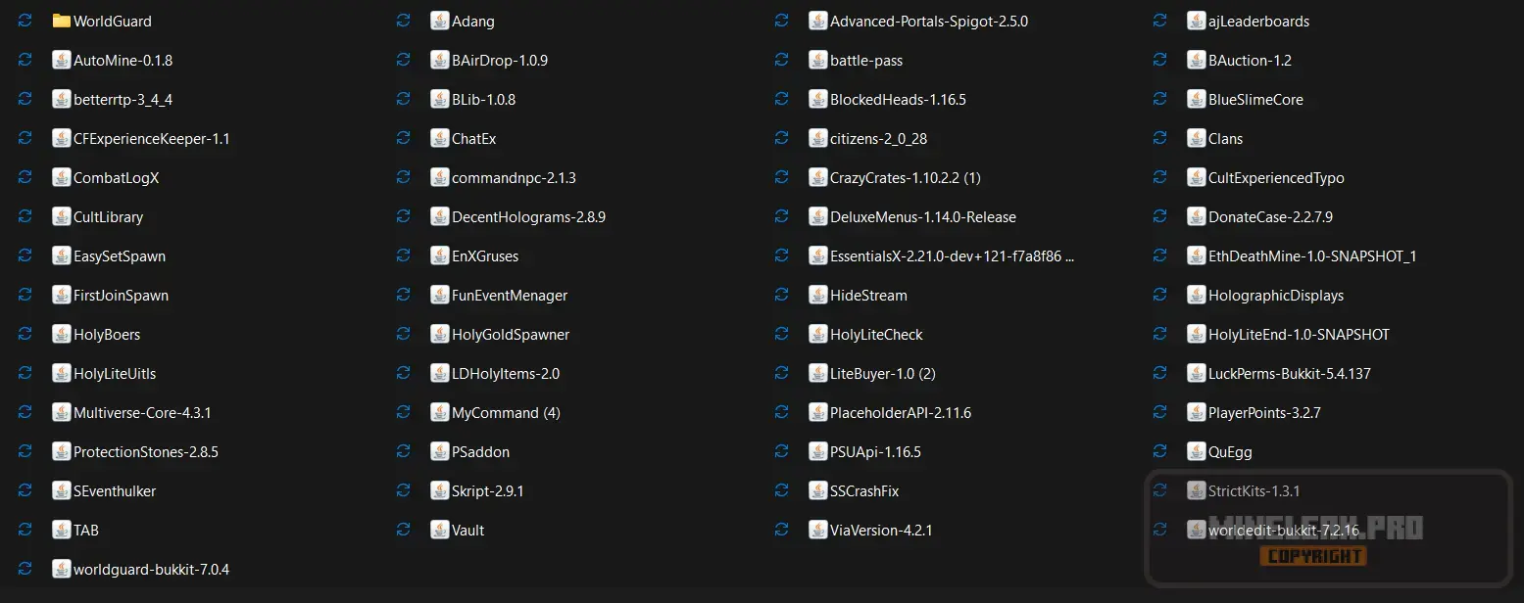Click the DeluxeMenus-1.14.0-Release file name
The height and width of the screenshot is (603, 1524).
(922, 216)
